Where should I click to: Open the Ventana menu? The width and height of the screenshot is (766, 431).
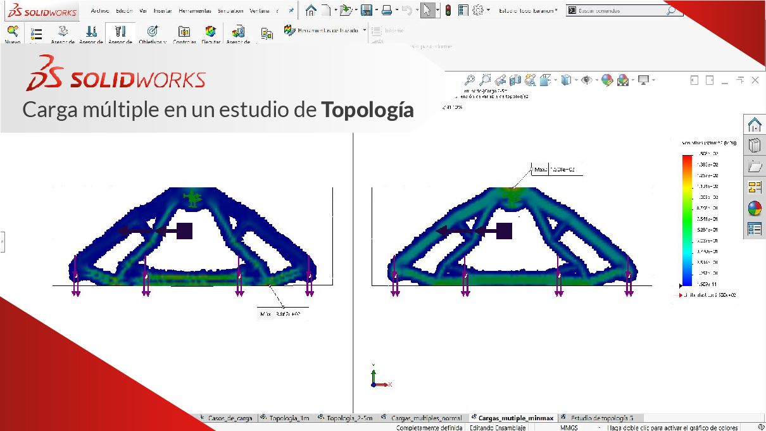tap(259, 11)
